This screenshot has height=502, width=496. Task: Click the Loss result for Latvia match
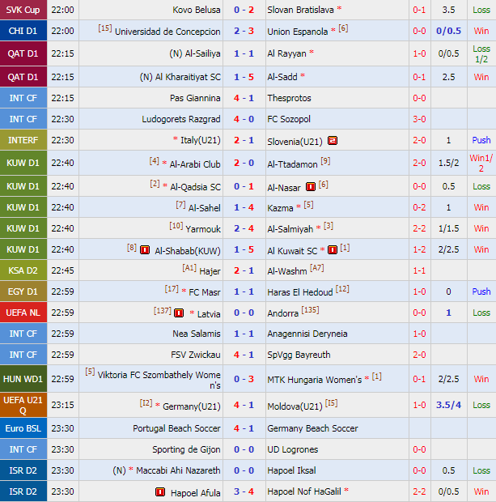point(481,313)
